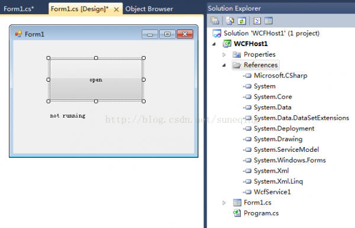This screenshot has height=228, width=355.
Task: Click the green Refresh toolbar icon
Action: click(241, 21)
